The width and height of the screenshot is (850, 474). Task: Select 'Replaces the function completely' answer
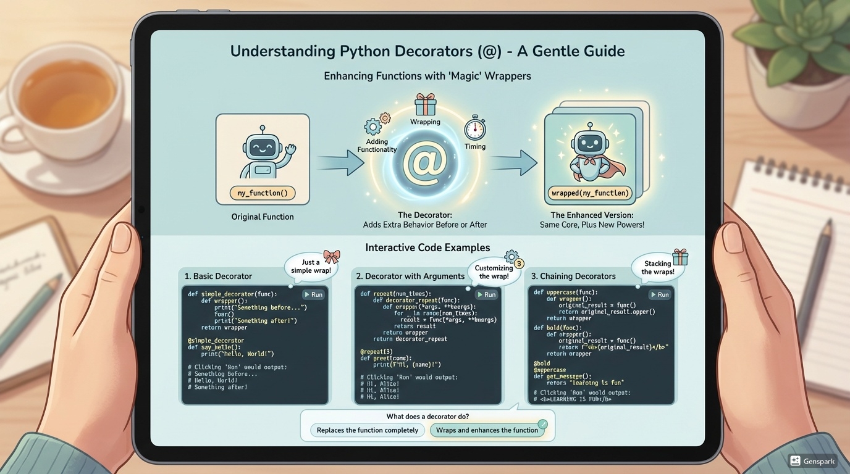coord(368,430)
